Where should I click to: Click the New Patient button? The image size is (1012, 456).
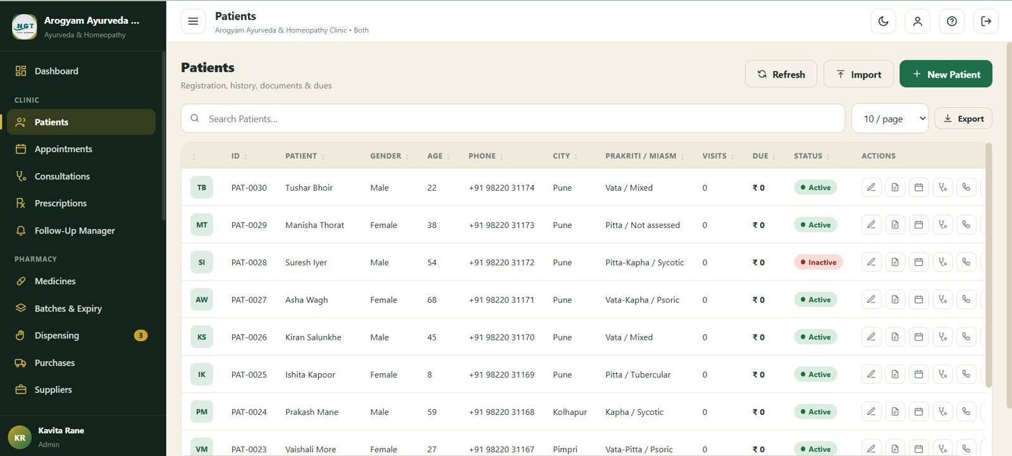coord(946,74)
